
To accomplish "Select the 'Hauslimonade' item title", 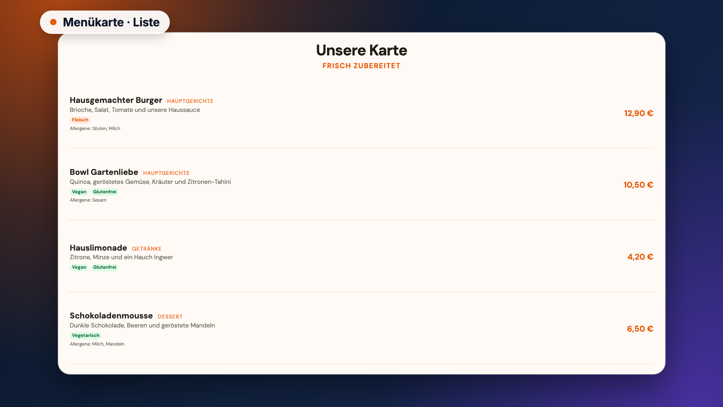I will pyautogui.click(x=98, y=248).
